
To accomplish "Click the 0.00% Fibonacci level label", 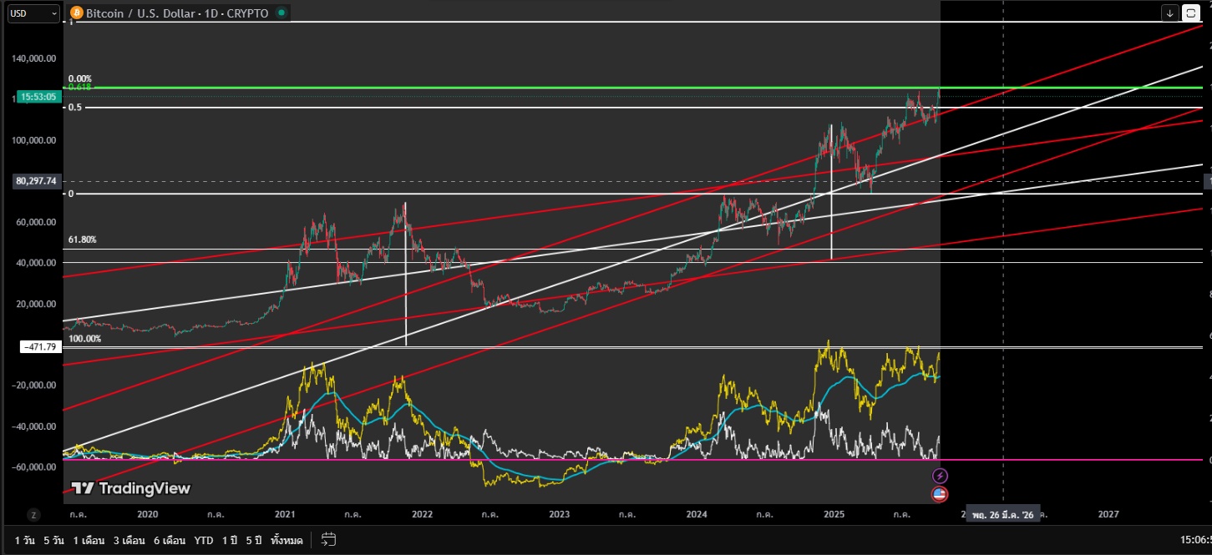I will tap(79, 78).
